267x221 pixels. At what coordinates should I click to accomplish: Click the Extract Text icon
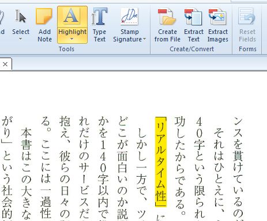coord(193,17)
